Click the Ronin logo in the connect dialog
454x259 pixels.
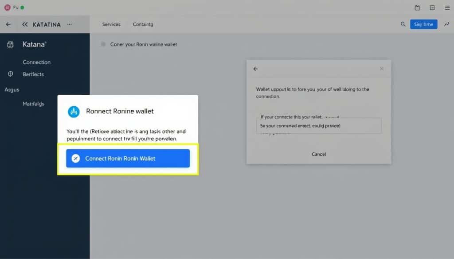point(74,112)
